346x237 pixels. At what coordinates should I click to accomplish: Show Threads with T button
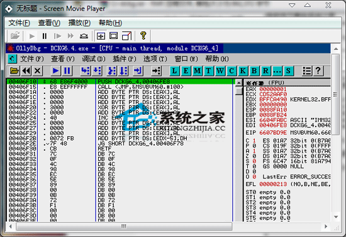208,71
